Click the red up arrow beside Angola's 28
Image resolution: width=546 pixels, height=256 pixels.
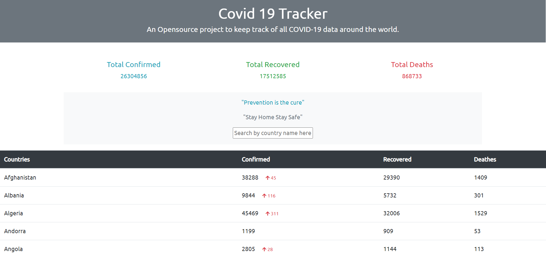click(x=264, y=249)
